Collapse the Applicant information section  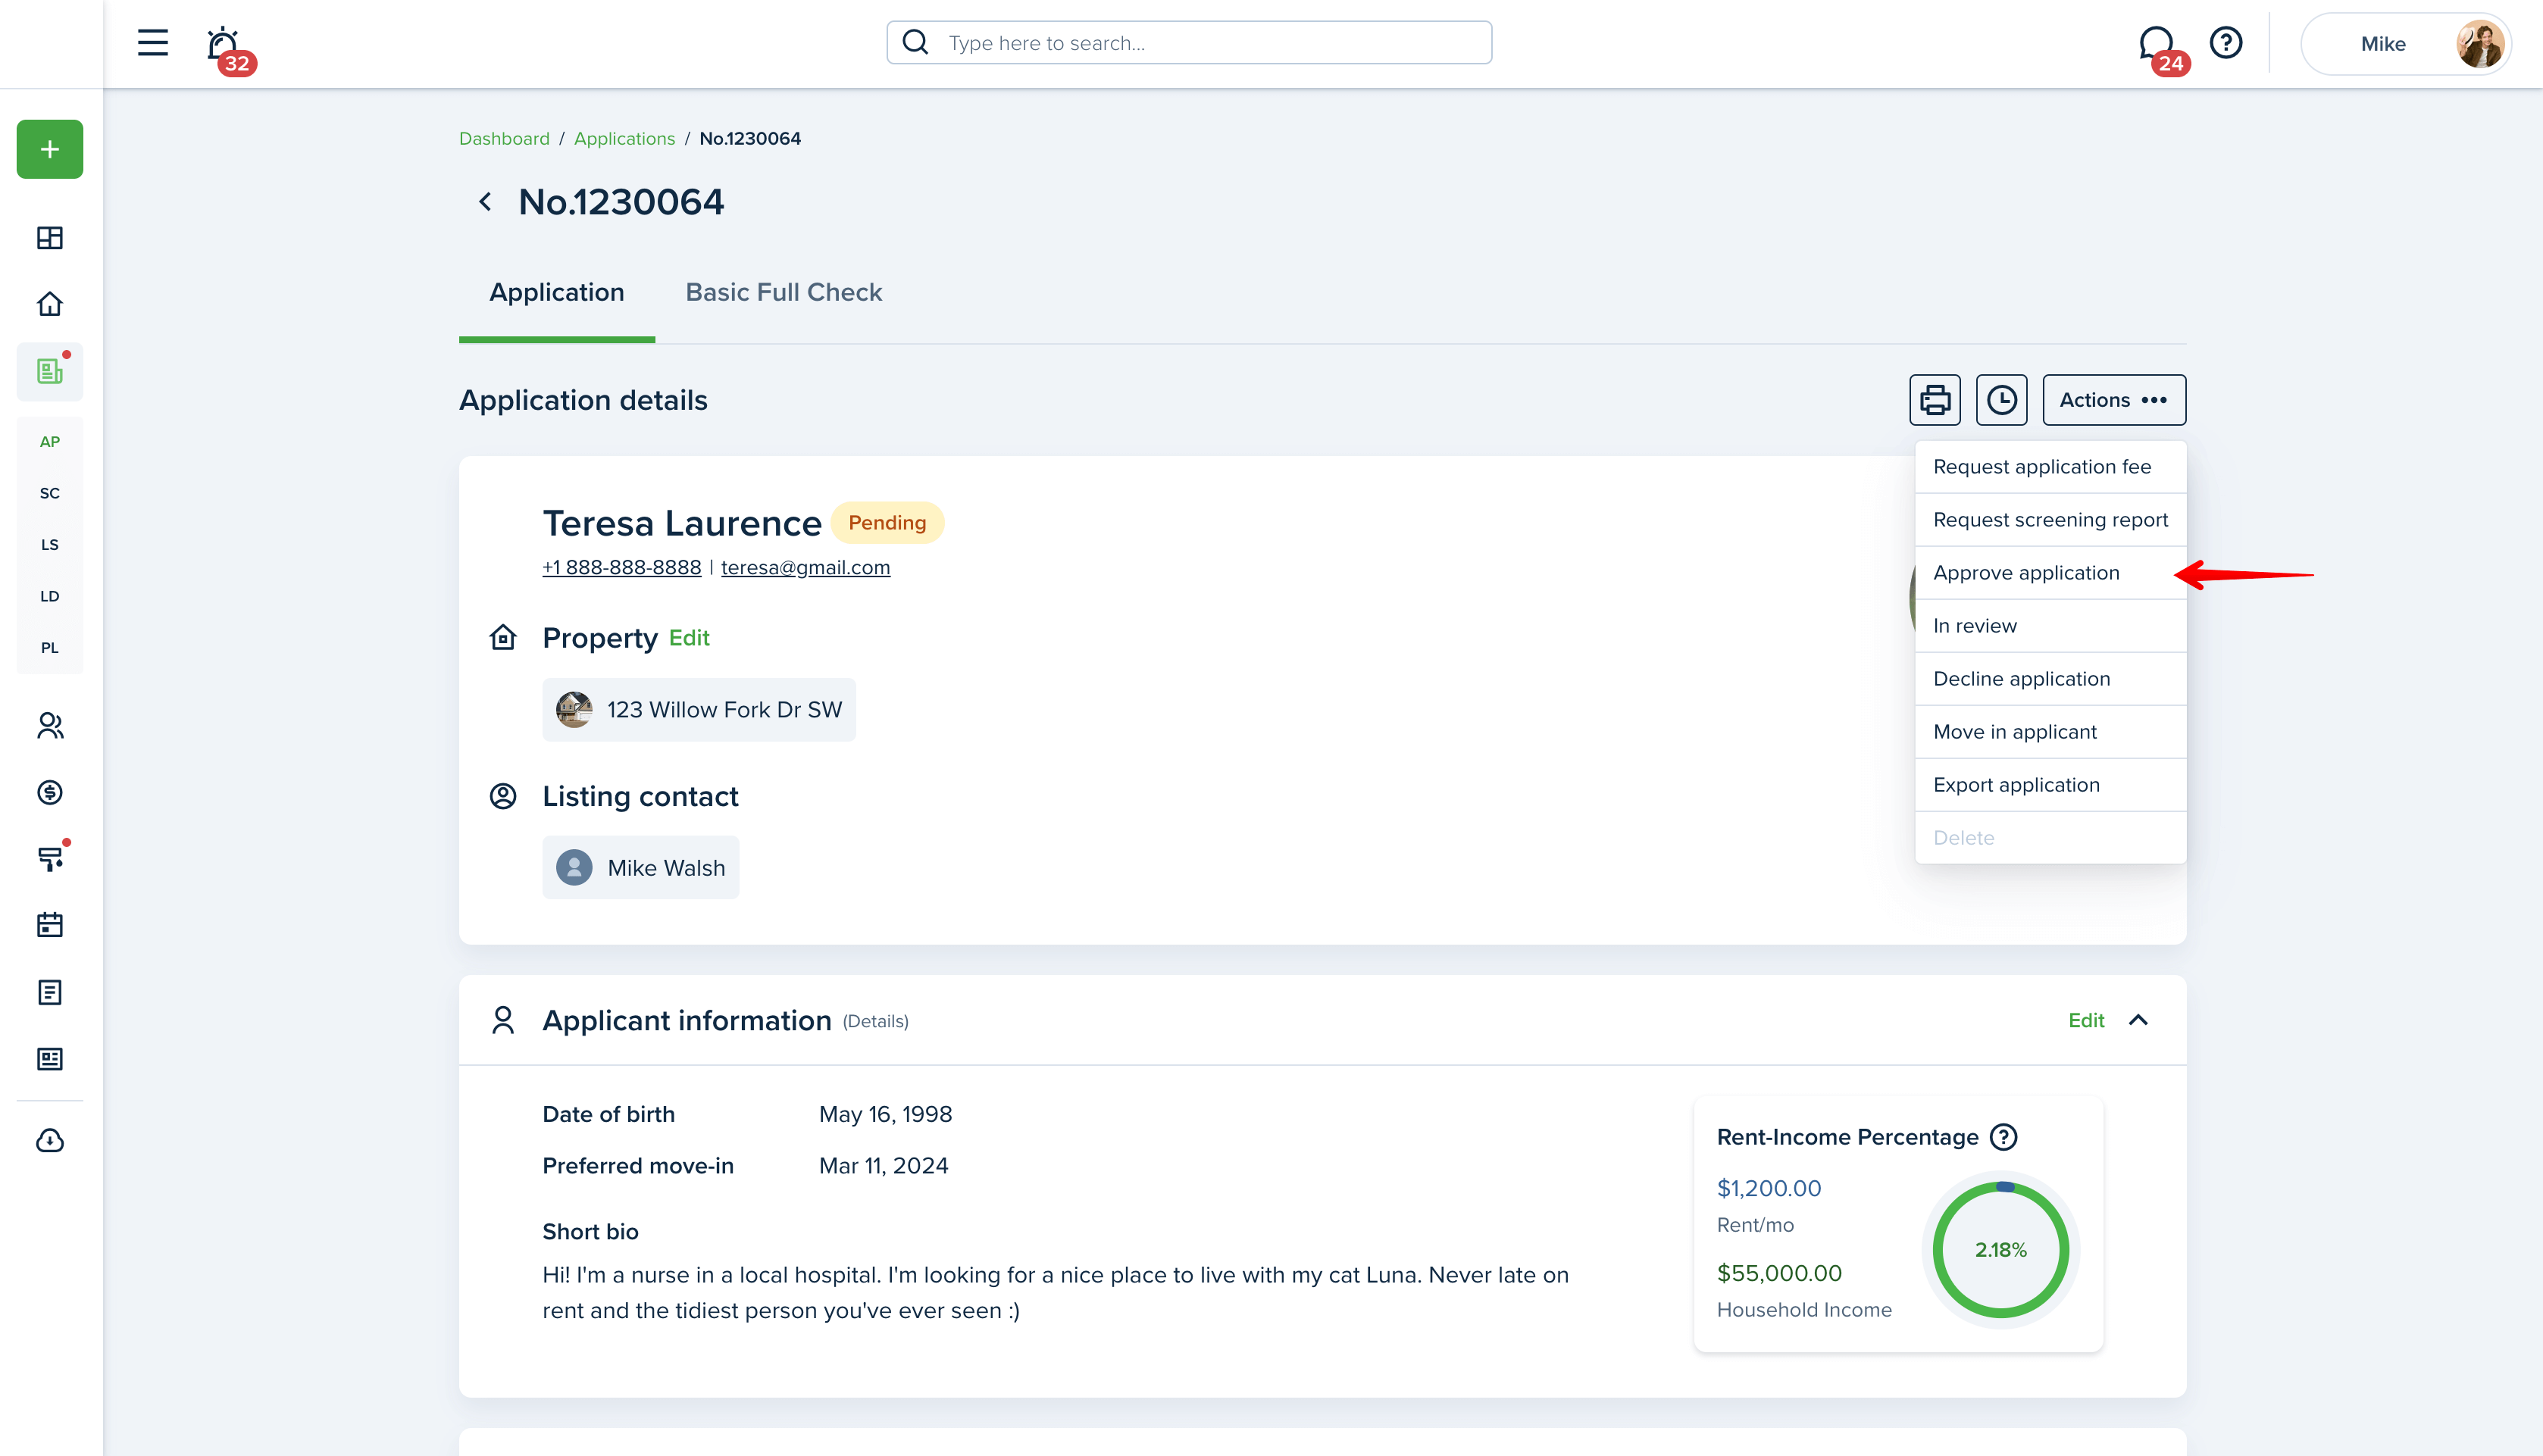point(2138,1020)
